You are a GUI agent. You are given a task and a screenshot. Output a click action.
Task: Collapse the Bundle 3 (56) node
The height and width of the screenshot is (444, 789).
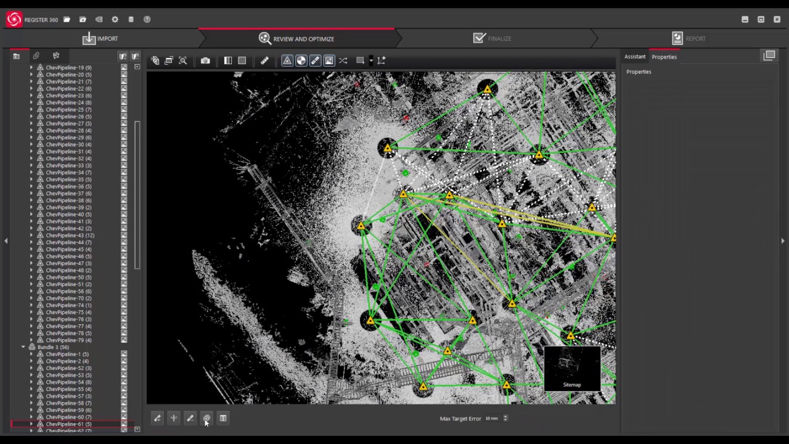coord(23,347)
